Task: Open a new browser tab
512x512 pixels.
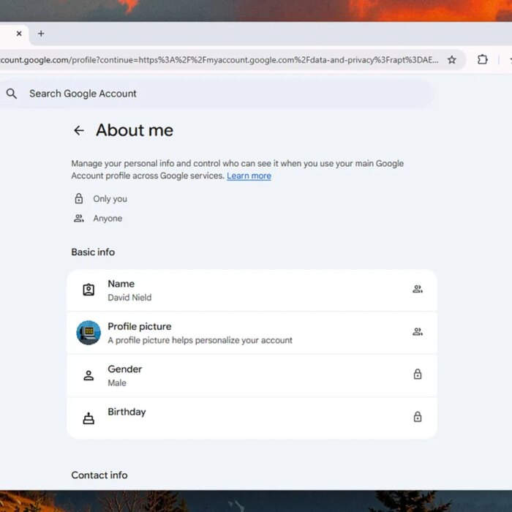Action: (x=41, y=34)
